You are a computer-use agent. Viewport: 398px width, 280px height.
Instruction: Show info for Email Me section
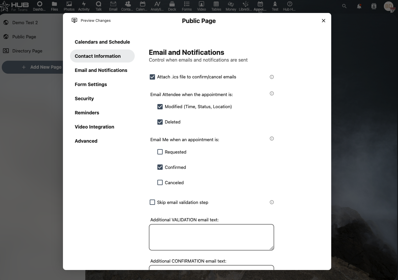(272, 139)
